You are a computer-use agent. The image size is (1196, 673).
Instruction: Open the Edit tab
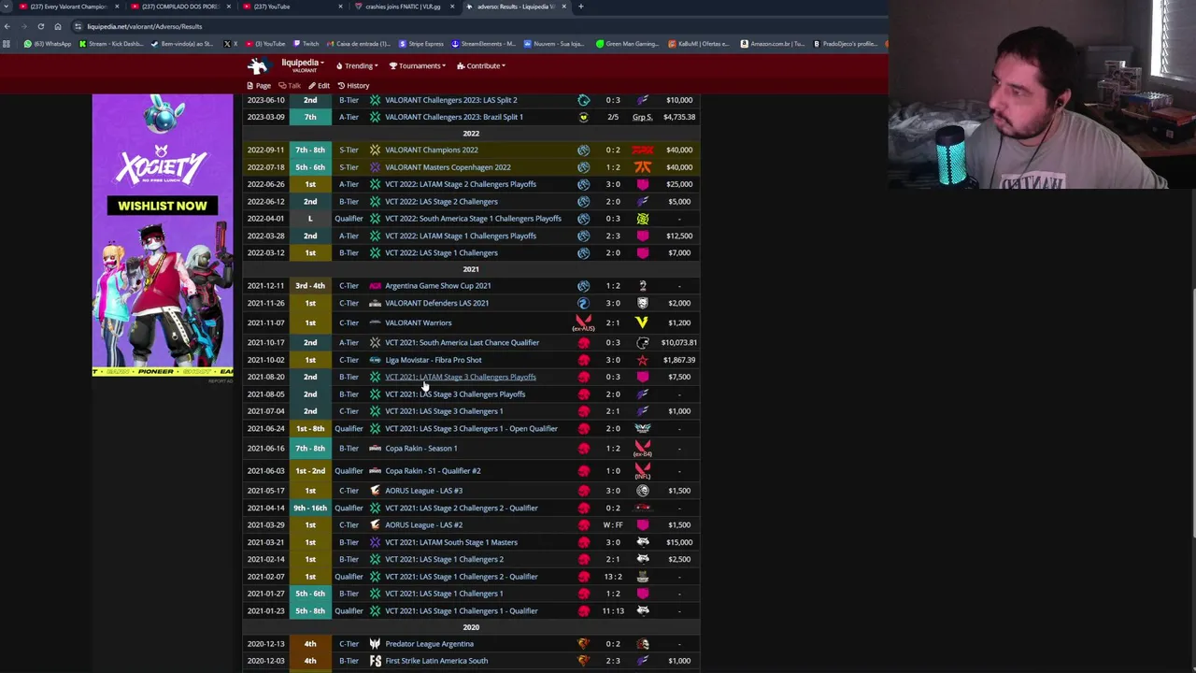pos(319,85)
